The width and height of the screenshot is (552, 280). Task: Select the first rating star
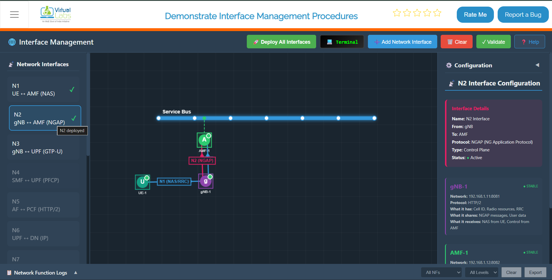tap(397, 13)
